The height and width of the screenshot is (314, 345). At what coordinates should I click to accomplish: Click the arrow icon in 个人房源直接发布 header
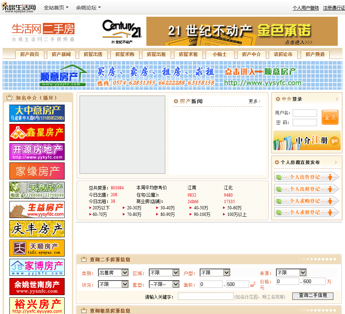pyautogui.click(x=336, y=162)
